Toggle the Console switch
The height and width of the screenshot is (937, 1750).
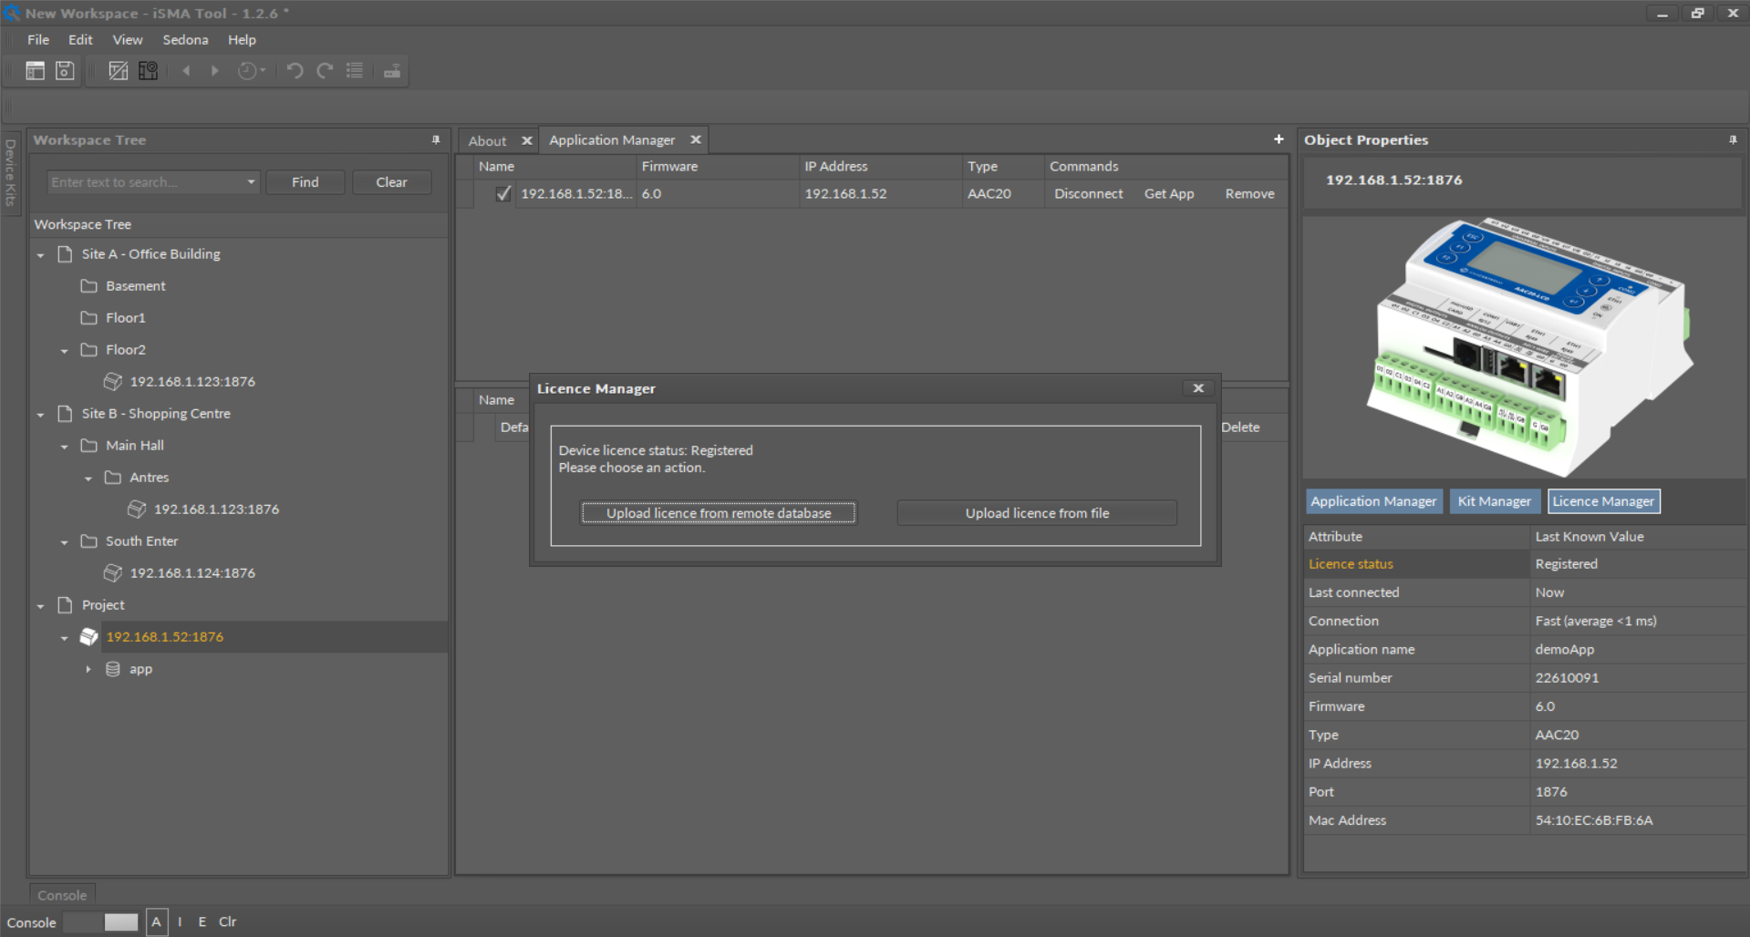[x=101, y=922]
